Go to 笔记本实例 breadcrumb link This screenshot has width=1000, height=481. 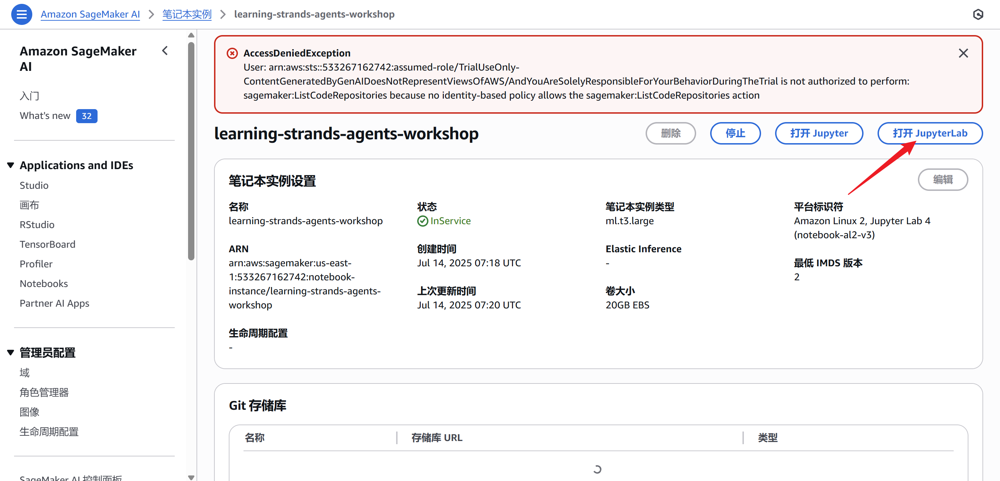point(187,14)
